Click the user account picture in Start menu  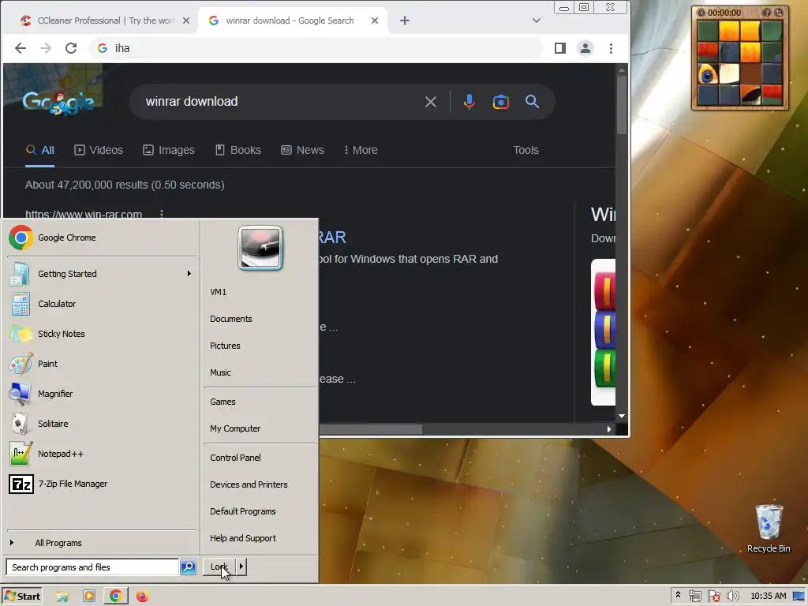(260, 248)
